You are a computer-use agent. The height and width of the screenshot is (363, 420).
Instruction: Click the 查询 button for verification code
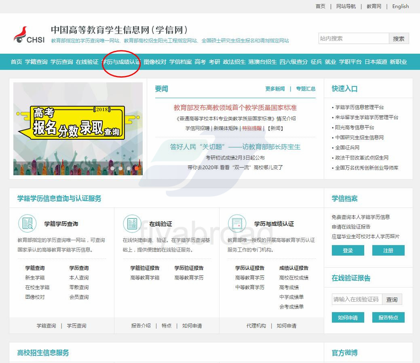click(x=392, y=299)
